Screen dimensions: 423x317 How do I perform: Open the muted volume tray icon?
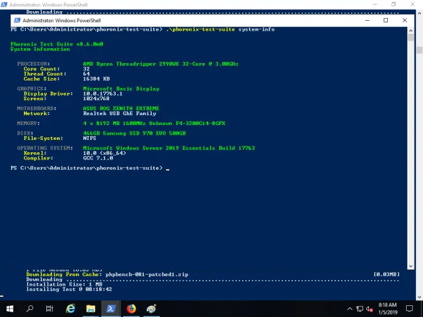click(x=370, y=309)
